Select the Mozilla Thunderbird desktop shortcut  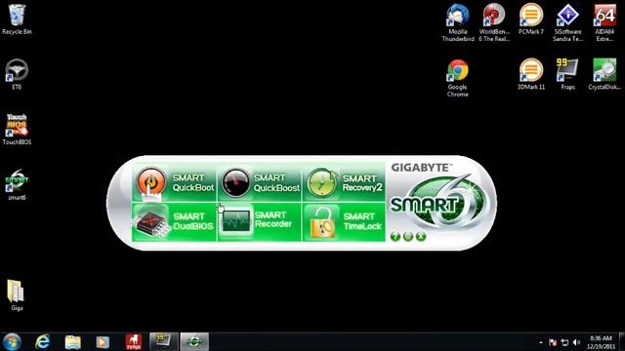pyautogui.click(x=458, y=22)
